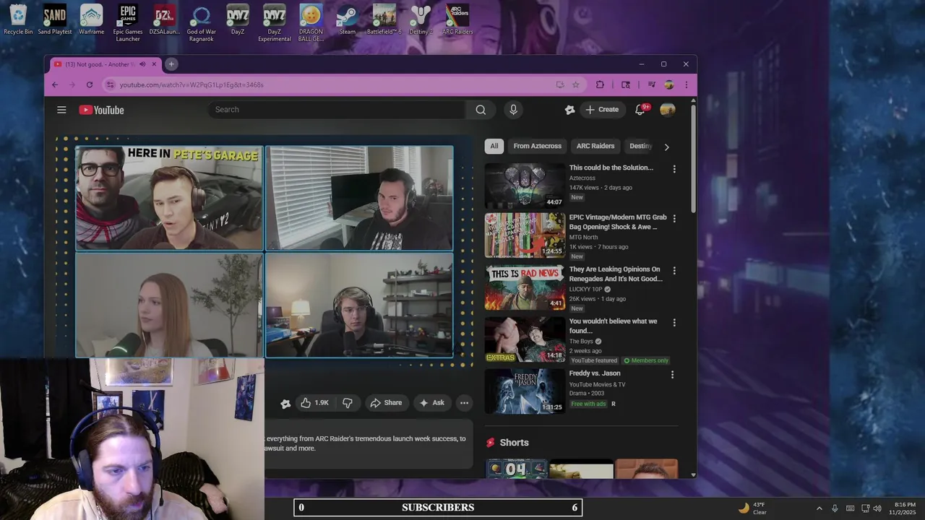The width and height of the screenshot is (925, 520).
Task: Click the Chrome address bar URL
Action: click(192, 84)
